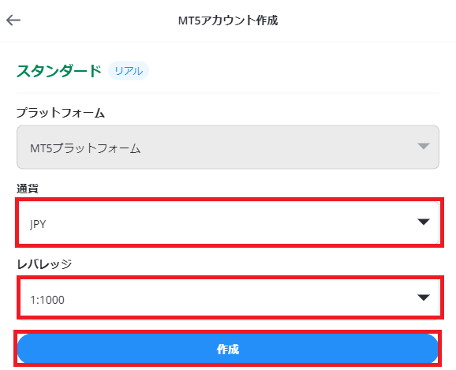This screenshot has height=370, width=456.
Task: Click the MT5アカウント作成 page title
Action: pos(228,21)
